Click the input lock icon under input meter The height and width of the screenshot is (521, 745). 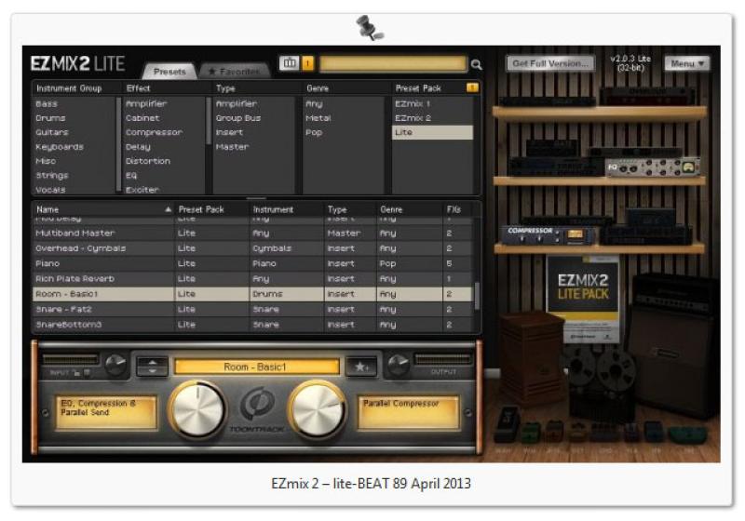coord(76,372)
